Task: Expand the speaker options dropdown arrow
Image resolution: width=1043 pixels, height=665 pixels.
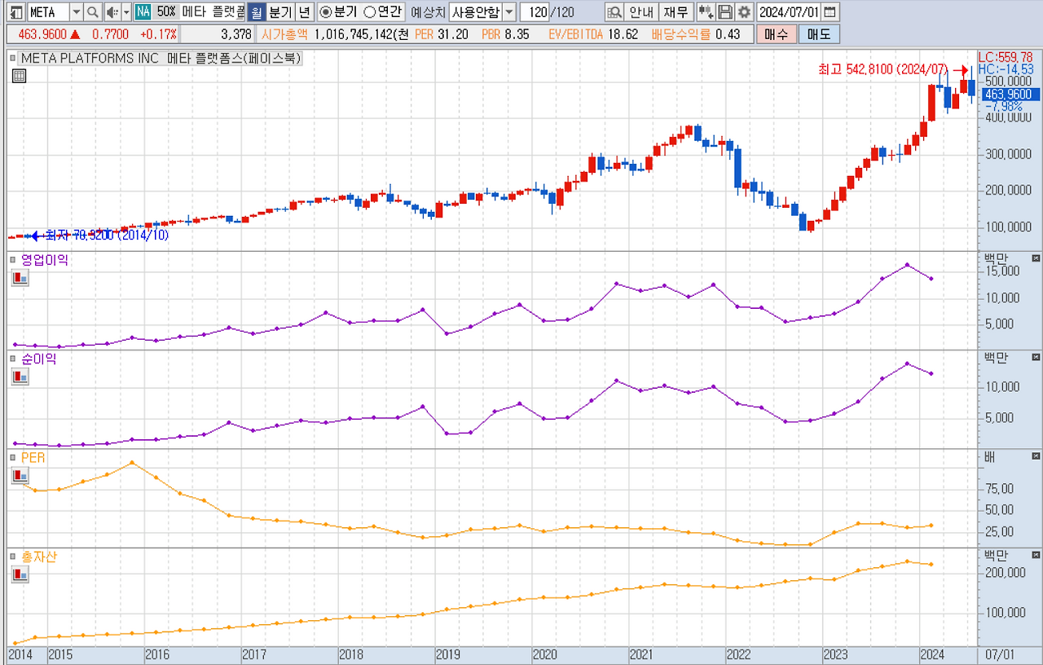Action: (x=126, y=12)
